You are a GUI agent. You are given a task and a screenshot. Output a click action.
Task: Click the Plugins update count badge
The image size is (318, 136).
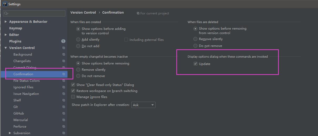coord(63,41)
